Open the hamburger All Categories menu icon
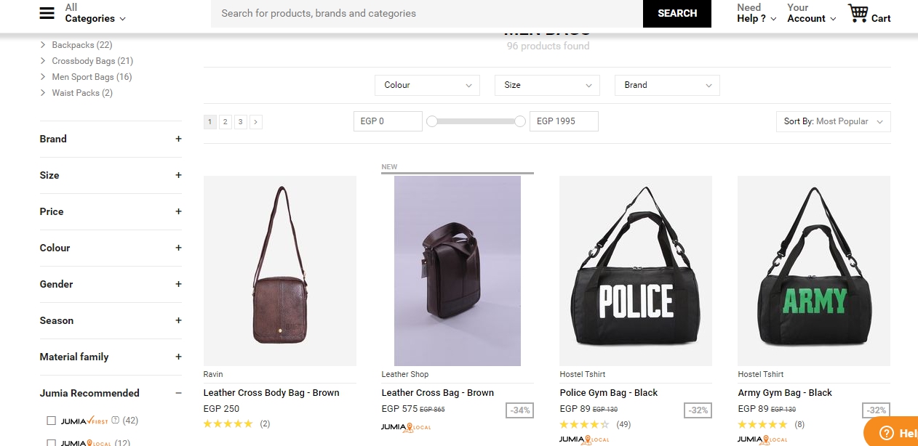This screenshot has width=918, height=446. 47,13
